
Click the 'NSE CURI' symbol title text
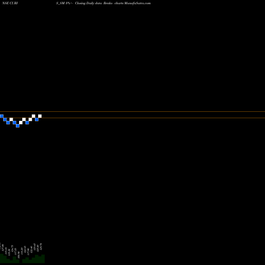tap(10, 3)
